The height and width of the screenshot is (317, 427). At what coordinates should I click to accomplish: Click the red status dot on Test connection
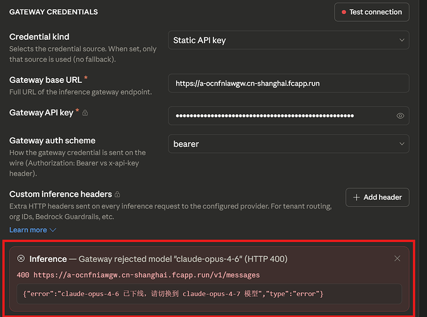point(344,12)
